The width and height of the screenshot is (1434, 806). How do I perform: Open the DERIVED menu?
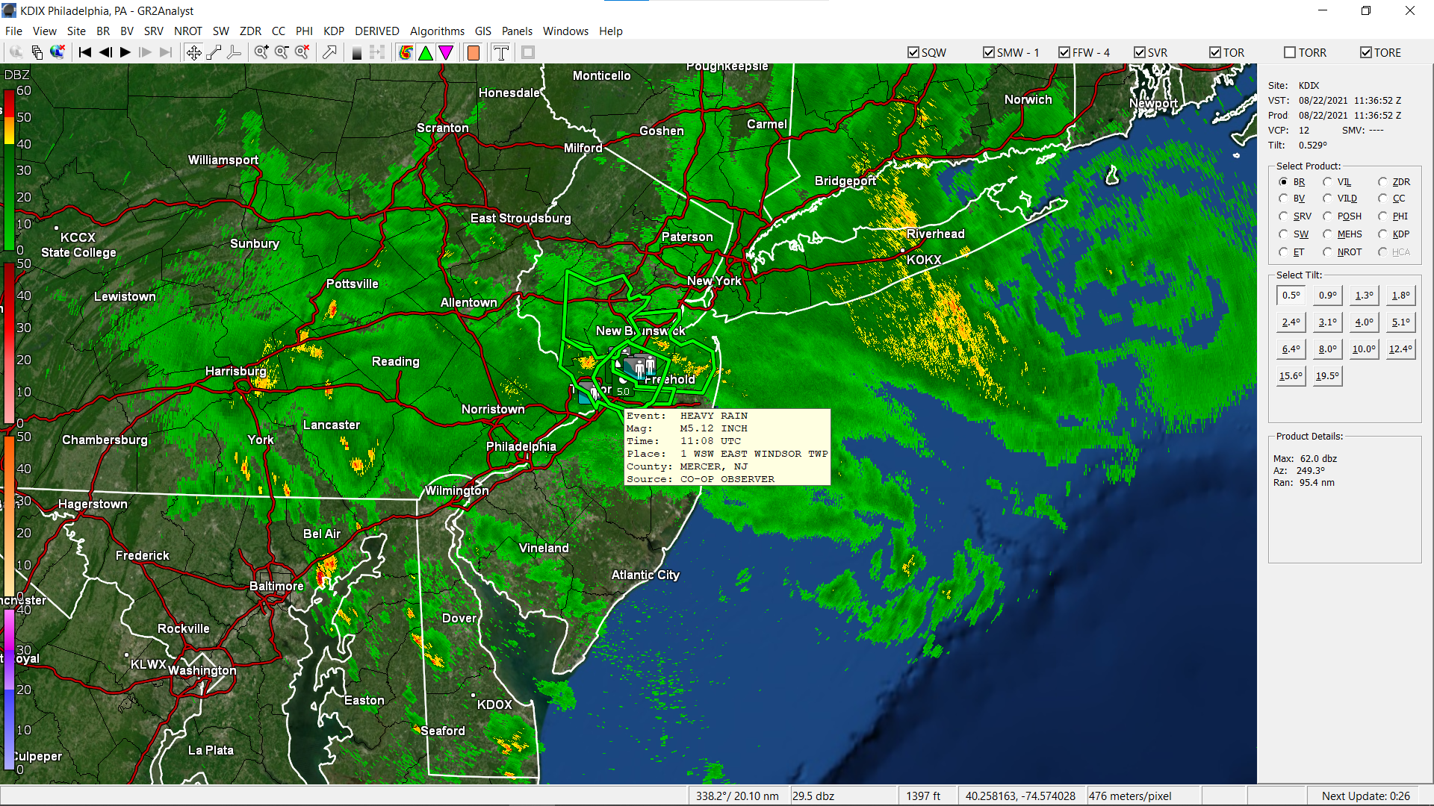click(376, 31)
